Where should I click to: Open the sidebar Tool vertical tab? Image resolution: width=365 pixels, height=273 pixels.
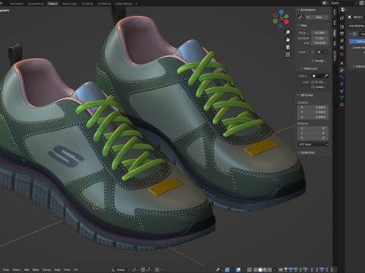click(335, 23)
